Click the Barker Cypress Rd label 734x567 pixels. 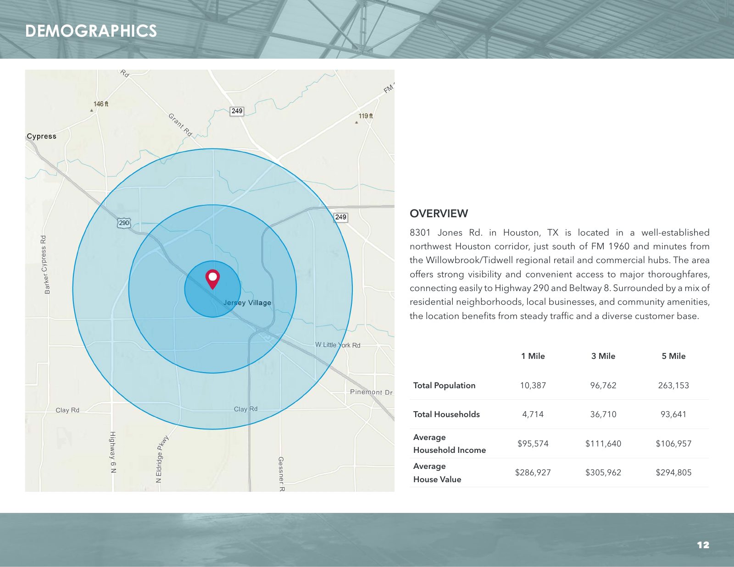(x=45, y=264)
